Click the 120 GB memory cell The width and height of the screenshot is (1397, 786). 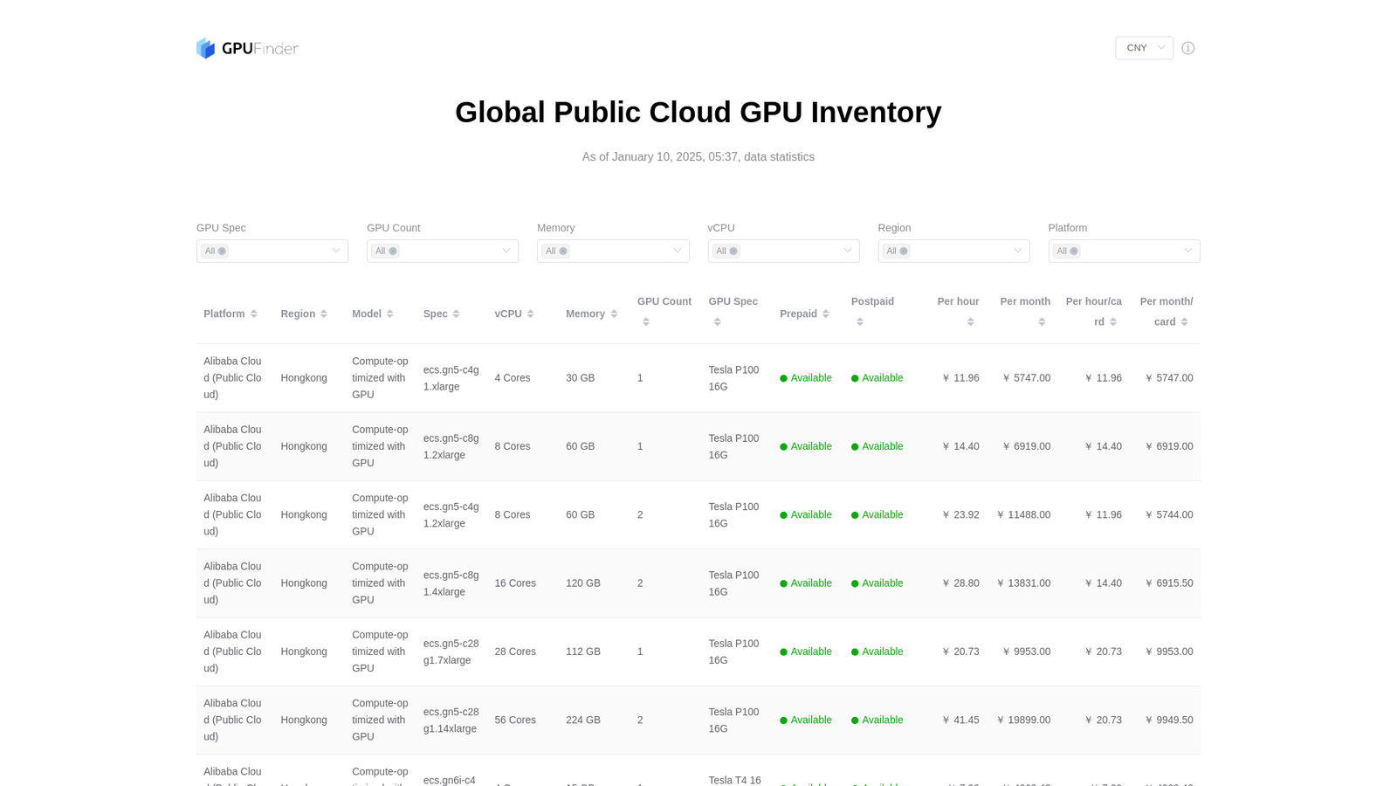(583, 583)
